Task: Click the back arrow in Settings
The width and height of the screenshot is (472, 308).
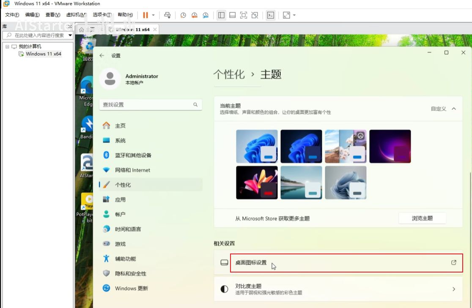Action: 102,55
